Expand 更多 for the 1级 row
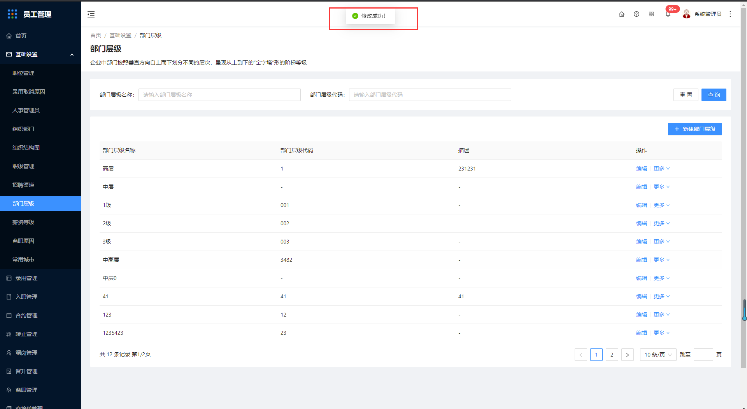The width and height of the screenshot is (747, 409). click(x=661, y=205)
